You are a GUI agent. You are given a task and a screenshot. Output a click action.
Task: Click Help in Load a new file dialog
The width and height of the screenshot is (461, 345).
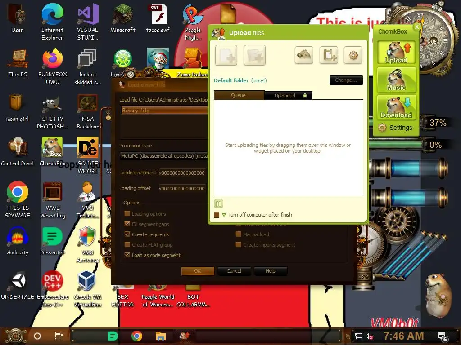271,271
